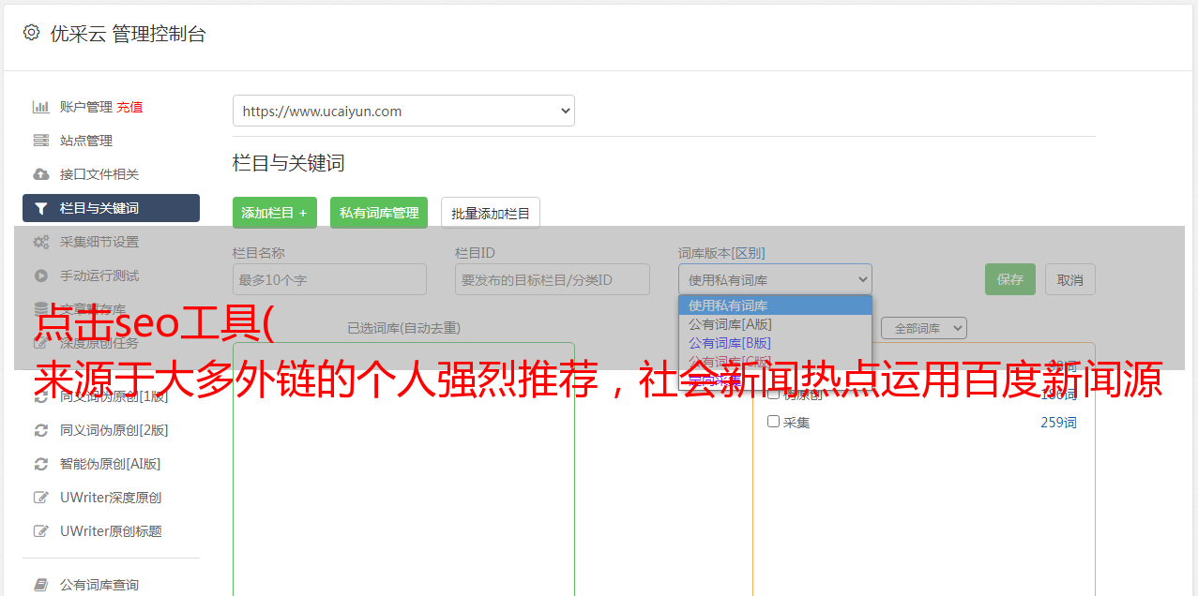Click the cloud upload icon for 接口文件相关

[41, 174]
